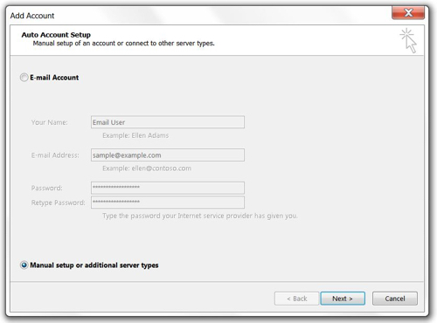Focus the Password field

pos(168,188)
